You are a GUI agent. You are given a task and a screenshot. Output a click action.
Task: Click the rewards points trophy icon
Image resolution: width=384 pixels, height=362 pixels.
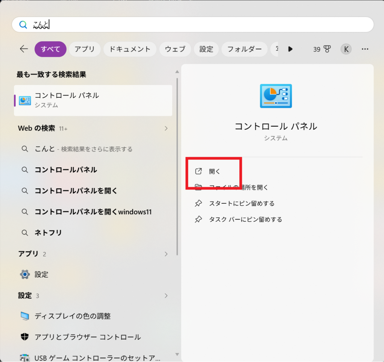[327, 49]
